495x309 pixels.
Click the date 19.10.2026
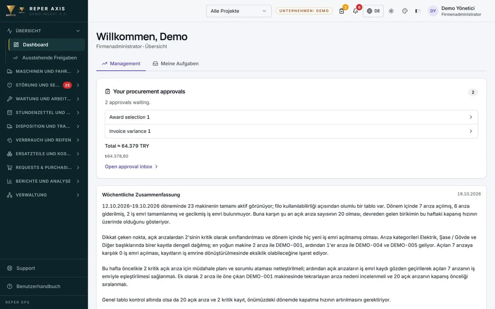[x=469, y=194]
